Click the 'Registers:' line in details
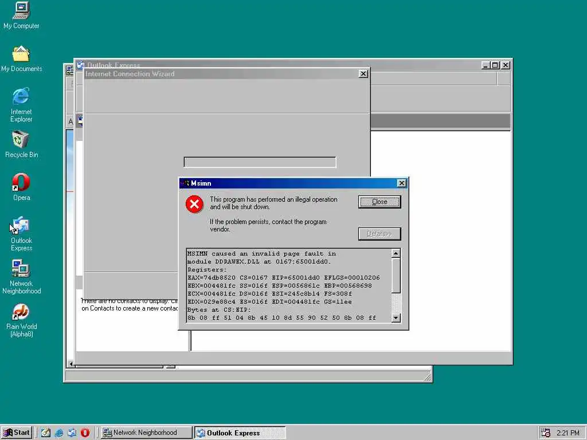Image resolution: width=587 pixels, height=440 pixels. coord(207,269)
